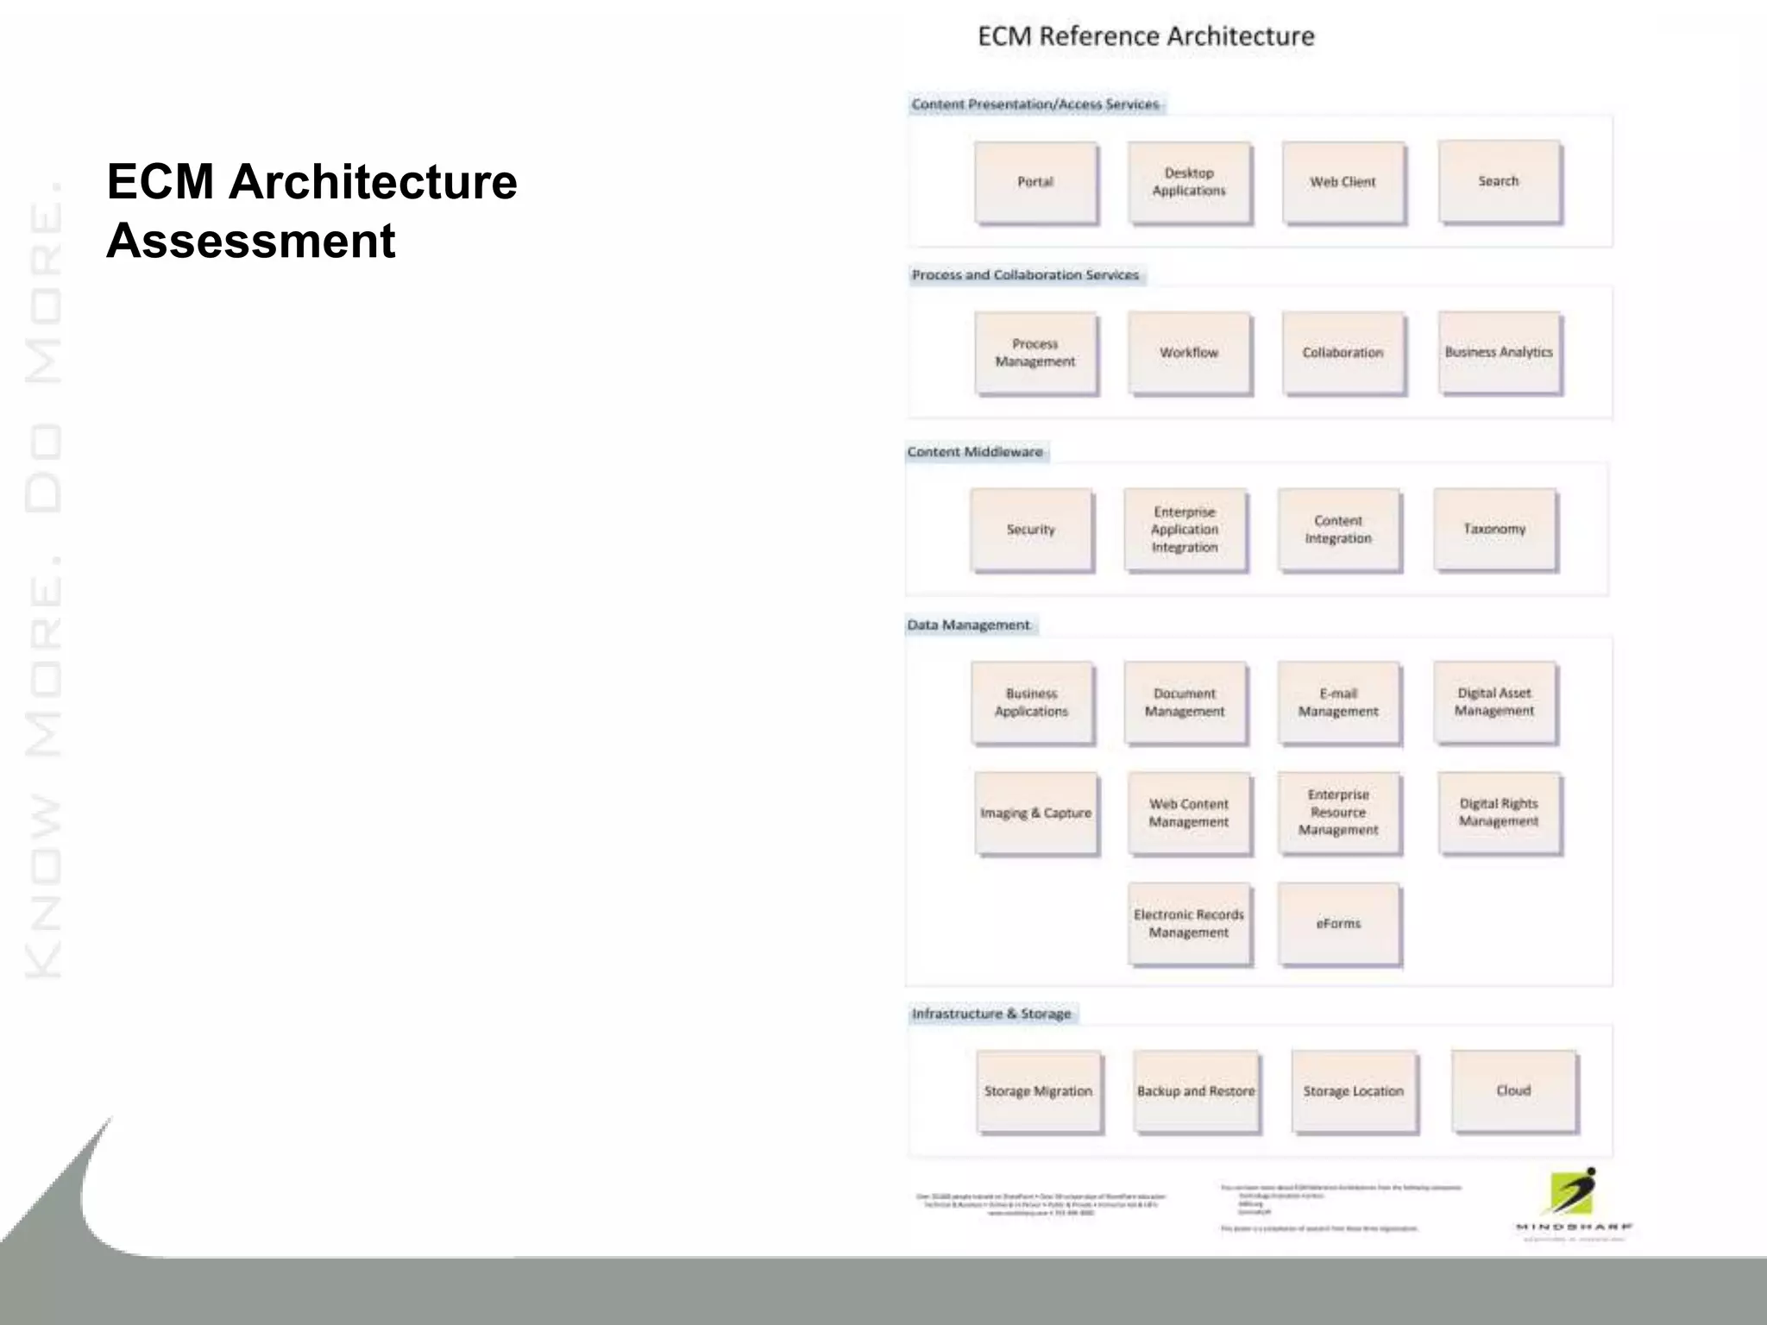Click the Backup and Restore box
This screenshot has height=1325, width=1767.
coord(1196,1091)
